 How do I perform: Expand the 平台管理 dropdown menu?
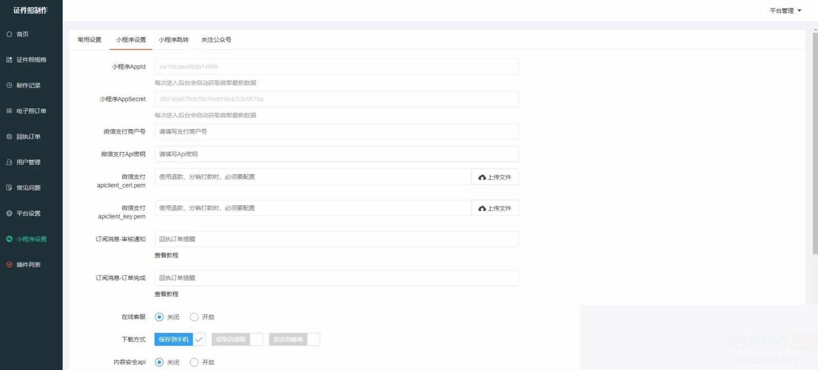(x=785, y=10)
